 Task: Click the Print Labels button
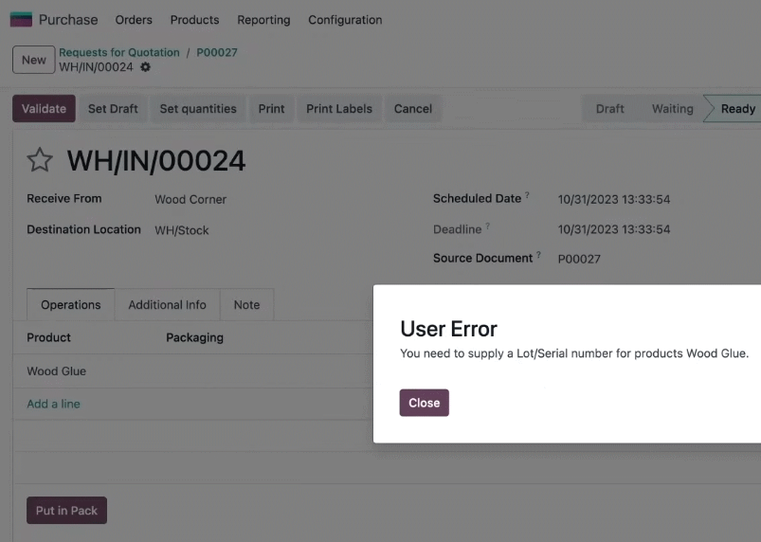tap(339, 109)
